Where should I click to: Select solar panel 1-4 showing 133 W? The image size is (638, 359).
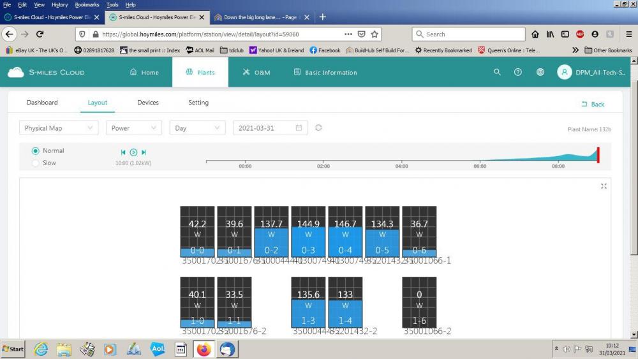coord(345,302)
